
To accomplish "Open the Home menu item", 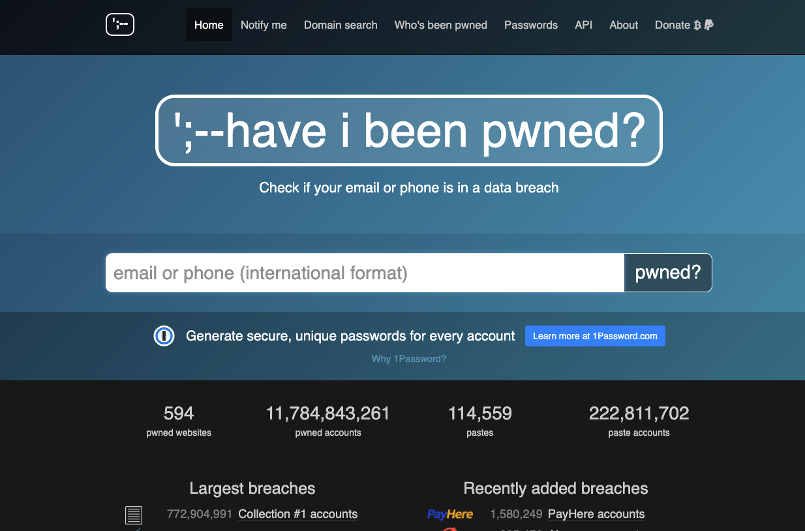I will [209, 25].
